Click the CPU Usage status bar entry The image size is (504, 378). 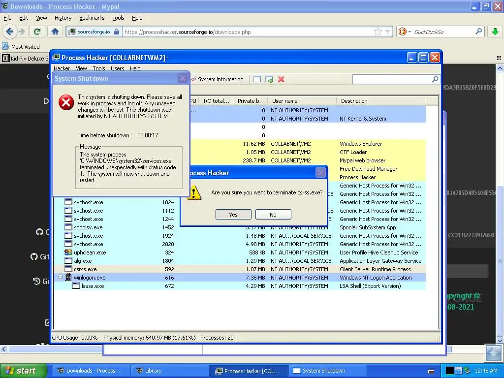(75, 338)
